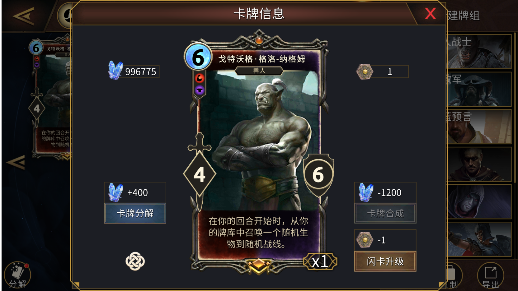Click the knot emblem icon below 卡牌分解

coord(135,261)
